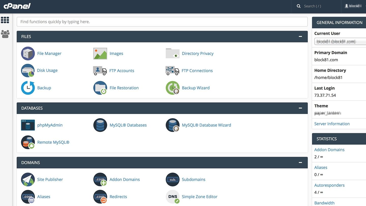Click the Disk Usage icon
The height and width of the screenshot is (206, 366).
coord(28,70)
